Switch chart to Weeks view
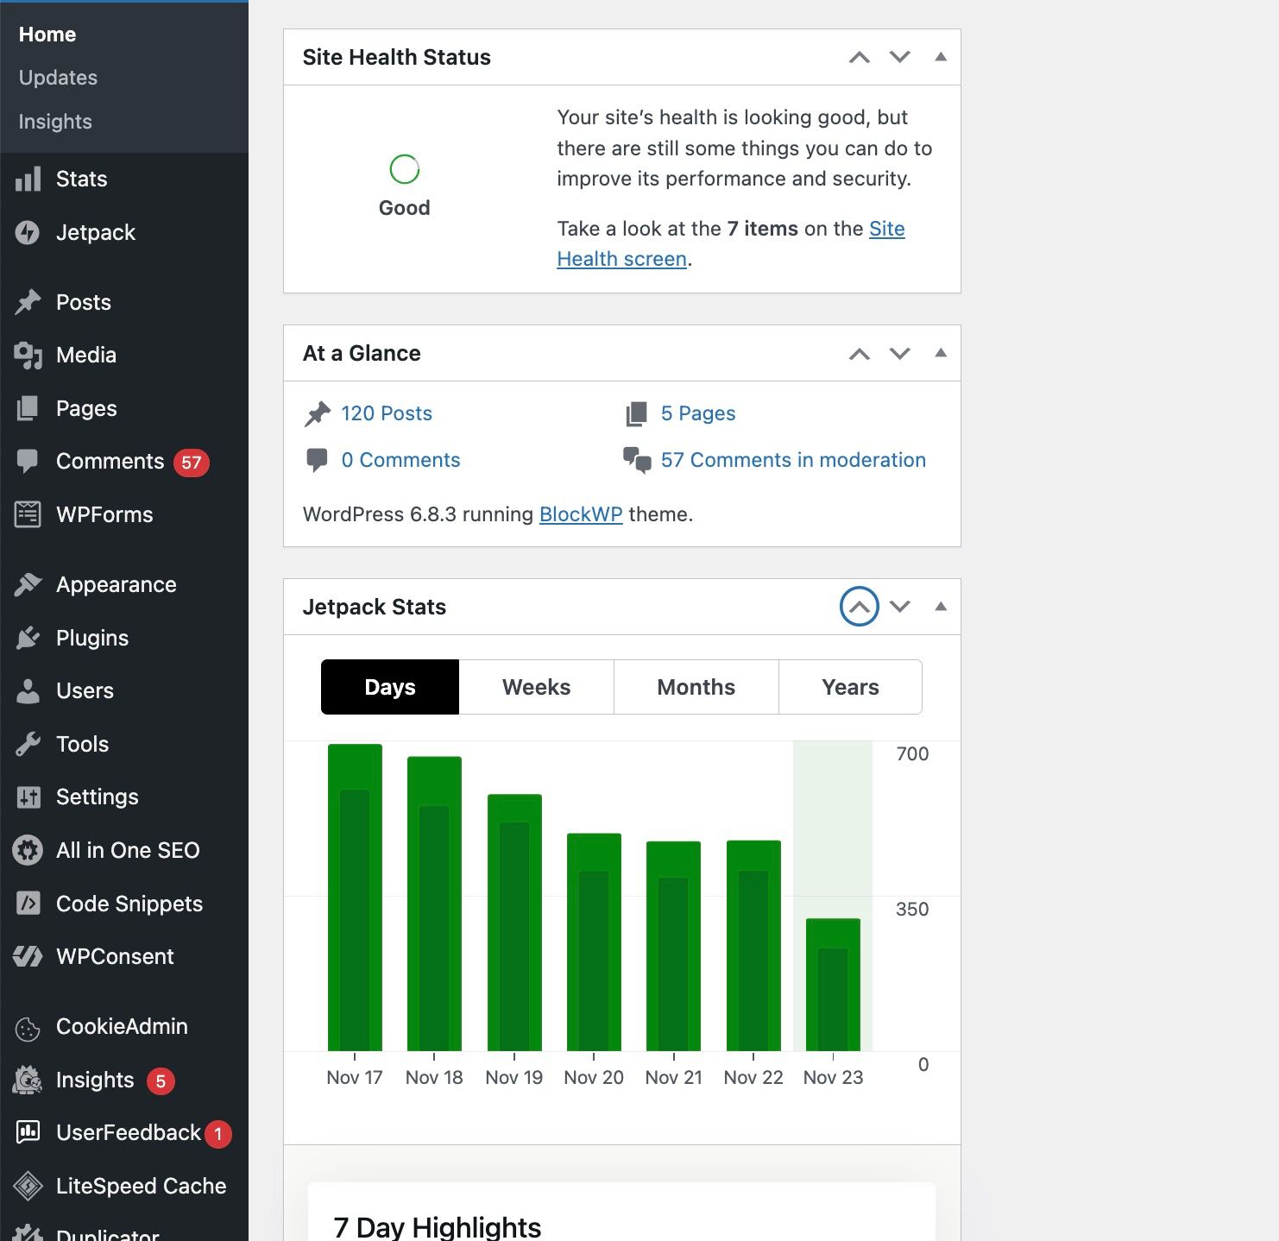Viewport: 1279px width, 1241px height. [536, 687]
